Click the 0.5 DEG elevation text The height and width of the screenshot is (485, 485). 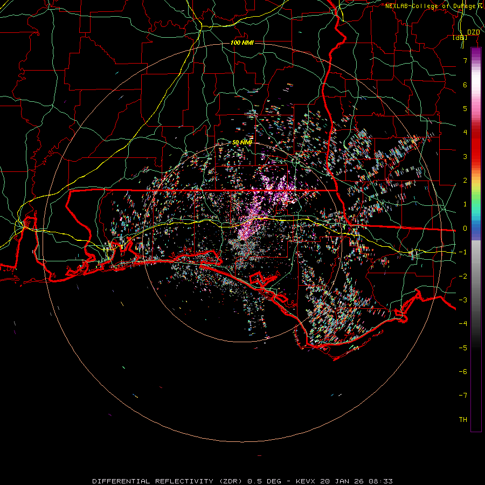pos(264,481)
